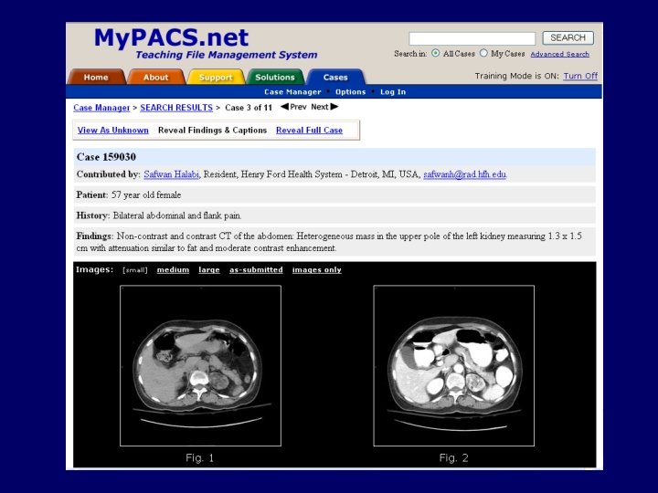Click the Next arrow icon

[x=334, y=107]
